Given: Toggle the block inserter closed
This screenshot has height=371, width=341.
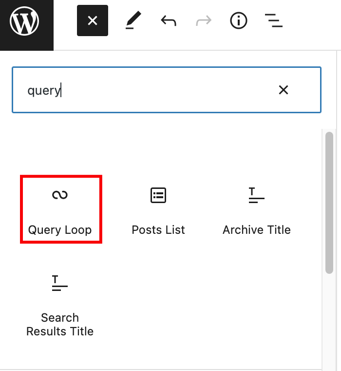Looking at the screenshot, I should (x=93, y=21).
